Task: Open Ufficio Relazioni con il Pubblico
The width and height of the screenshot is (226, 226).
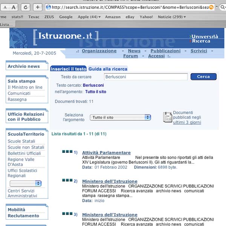Action: [x=26, y=117]
